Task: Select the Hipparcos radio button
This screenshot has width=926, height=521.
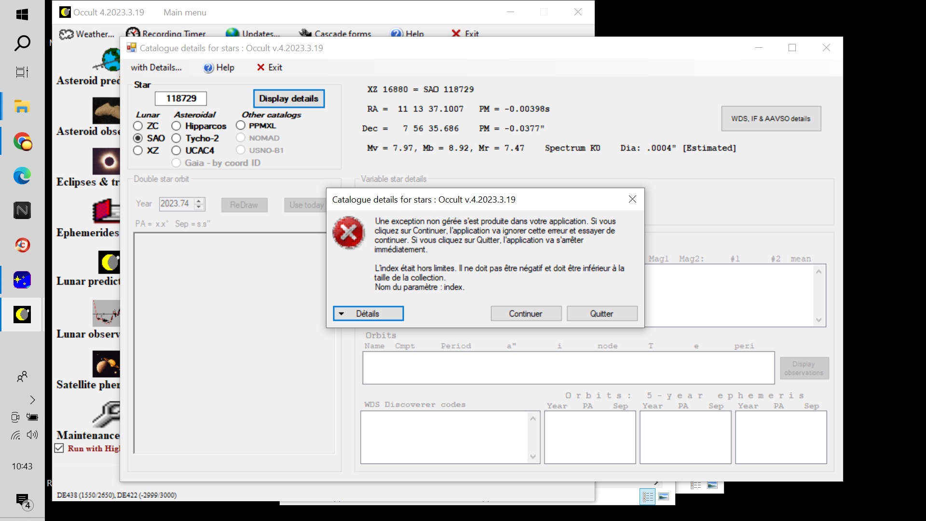Action: pos(177,126)
